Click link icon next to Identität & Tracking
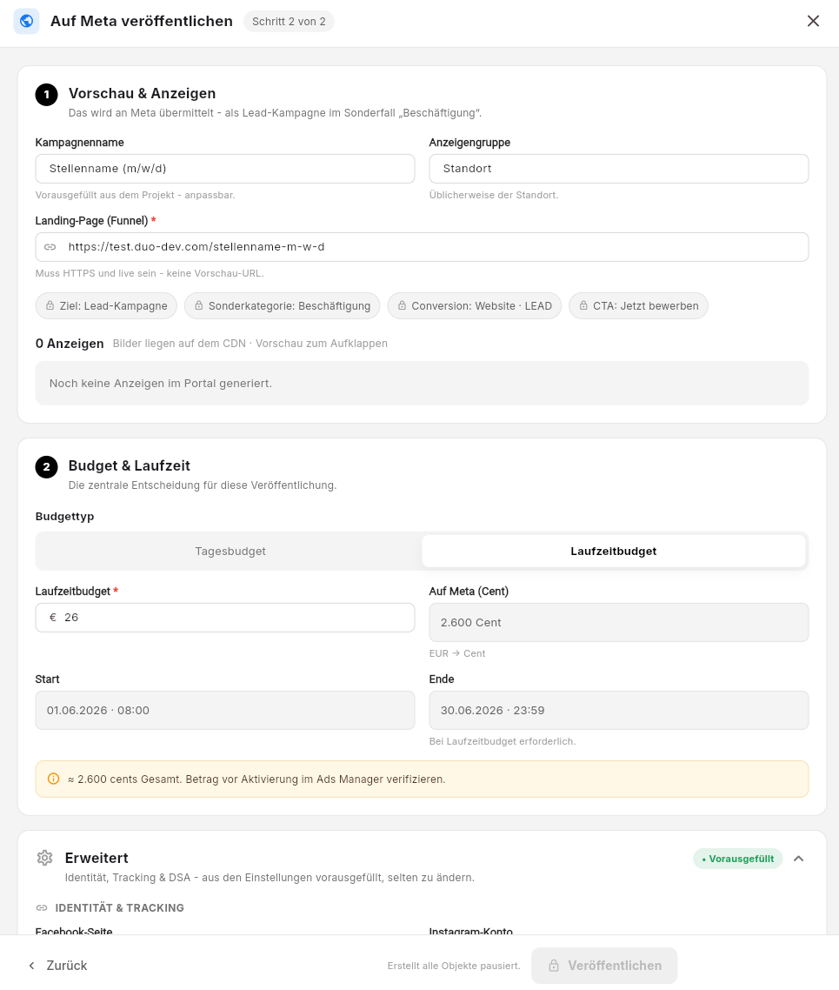839x990 pixels. coord(42,908)
